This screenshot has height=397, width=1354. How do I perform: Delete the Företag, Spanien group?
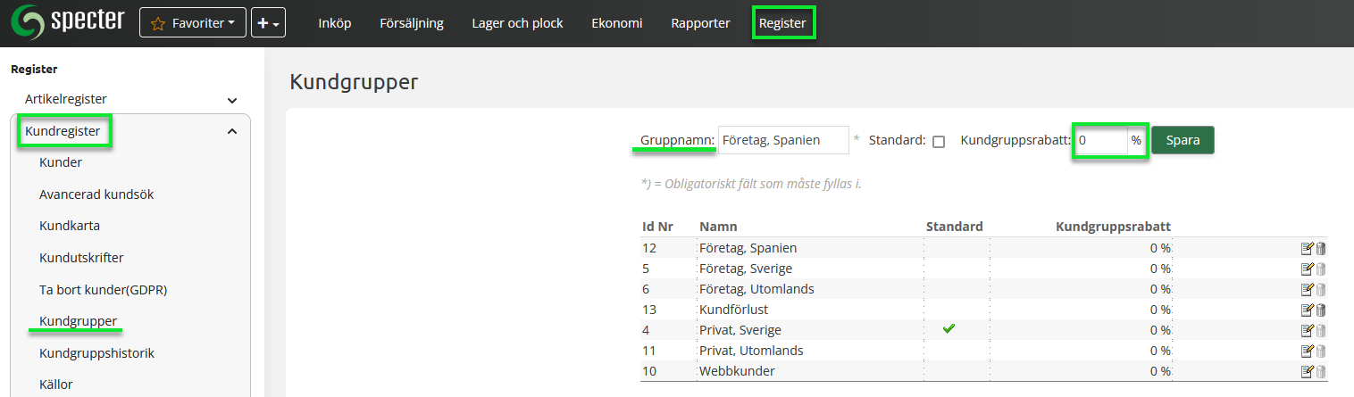coord(1321,248)
